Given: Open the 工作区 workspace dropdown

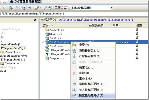Looking at the screenshot, I should tap(112, 8).
